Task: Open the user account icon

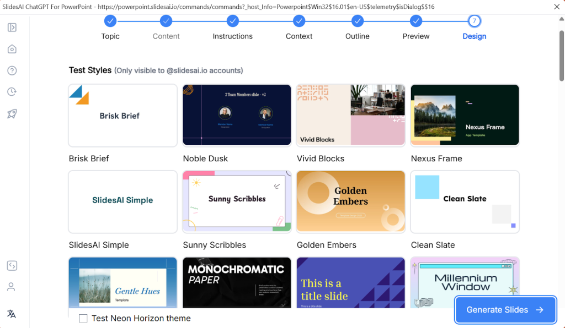Action: pyautogui.click(x=12, y=287)
